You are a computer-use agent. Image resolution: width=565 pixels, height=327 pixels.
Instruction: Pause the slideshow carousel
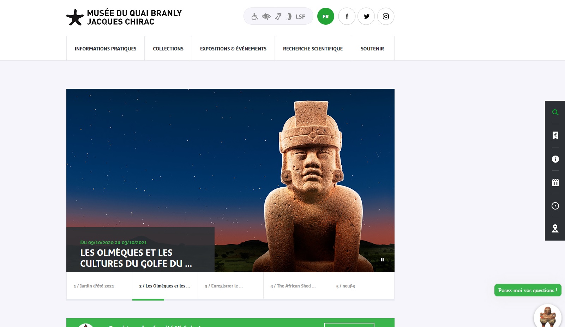[x=382, y=260]
